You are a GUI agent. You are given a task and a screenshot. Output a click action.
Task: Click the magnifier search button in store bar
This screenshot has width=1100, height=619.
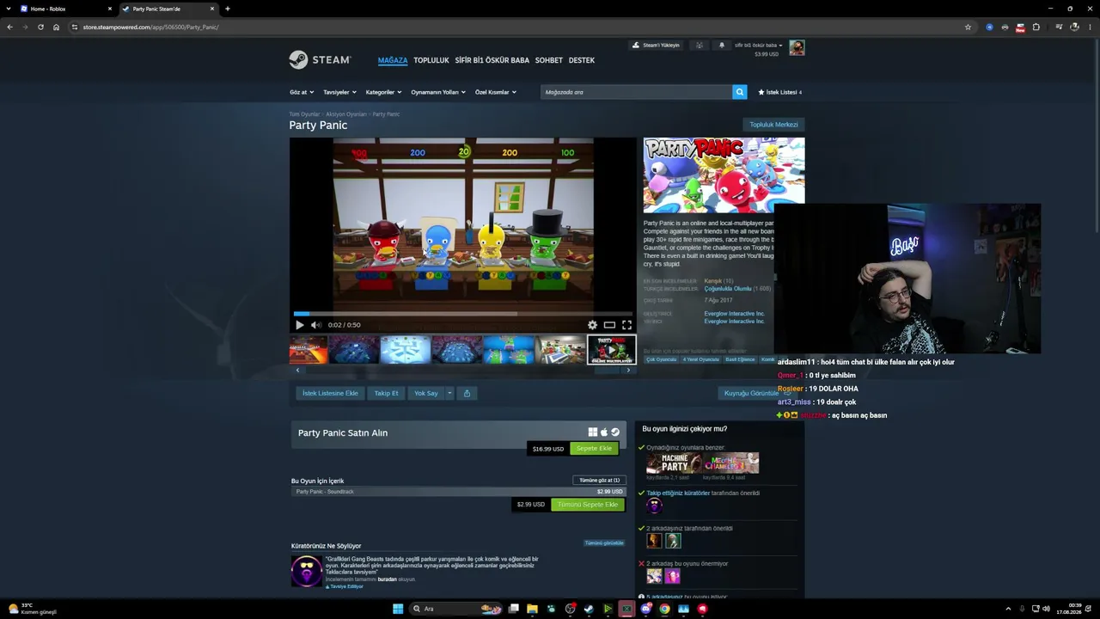point(739,92)
